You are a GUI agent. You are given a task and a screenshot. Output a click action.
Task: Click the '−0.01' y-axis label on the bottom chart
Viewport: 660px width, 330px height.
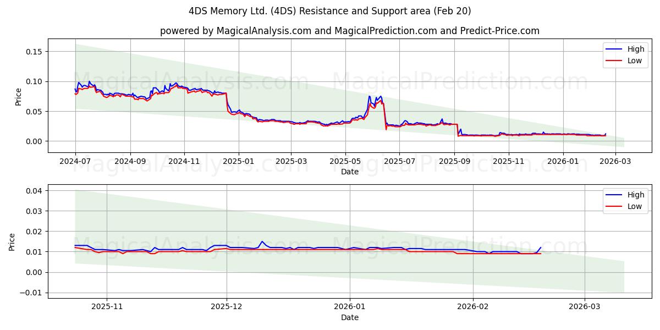[x=31, y=293]
